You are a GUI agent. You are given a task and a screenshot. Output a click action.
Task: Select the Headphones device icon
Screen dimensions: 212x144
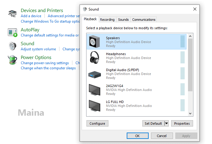[95, 58]
